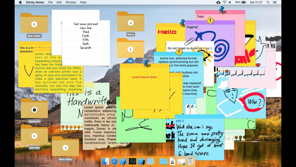Click the pushpin on the Hello note
Viewport: 296px width, 167px height.
tap(182, 22)
